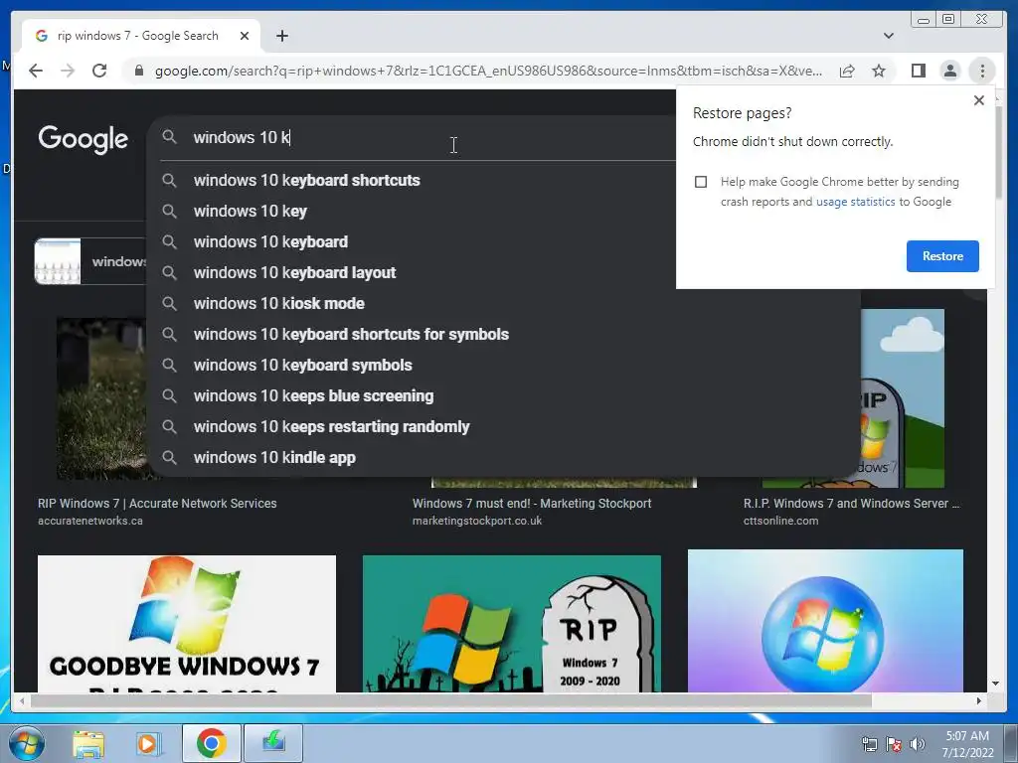Reload the current page
Viewport: 1018px width, 763px height.
pos(99,71)
